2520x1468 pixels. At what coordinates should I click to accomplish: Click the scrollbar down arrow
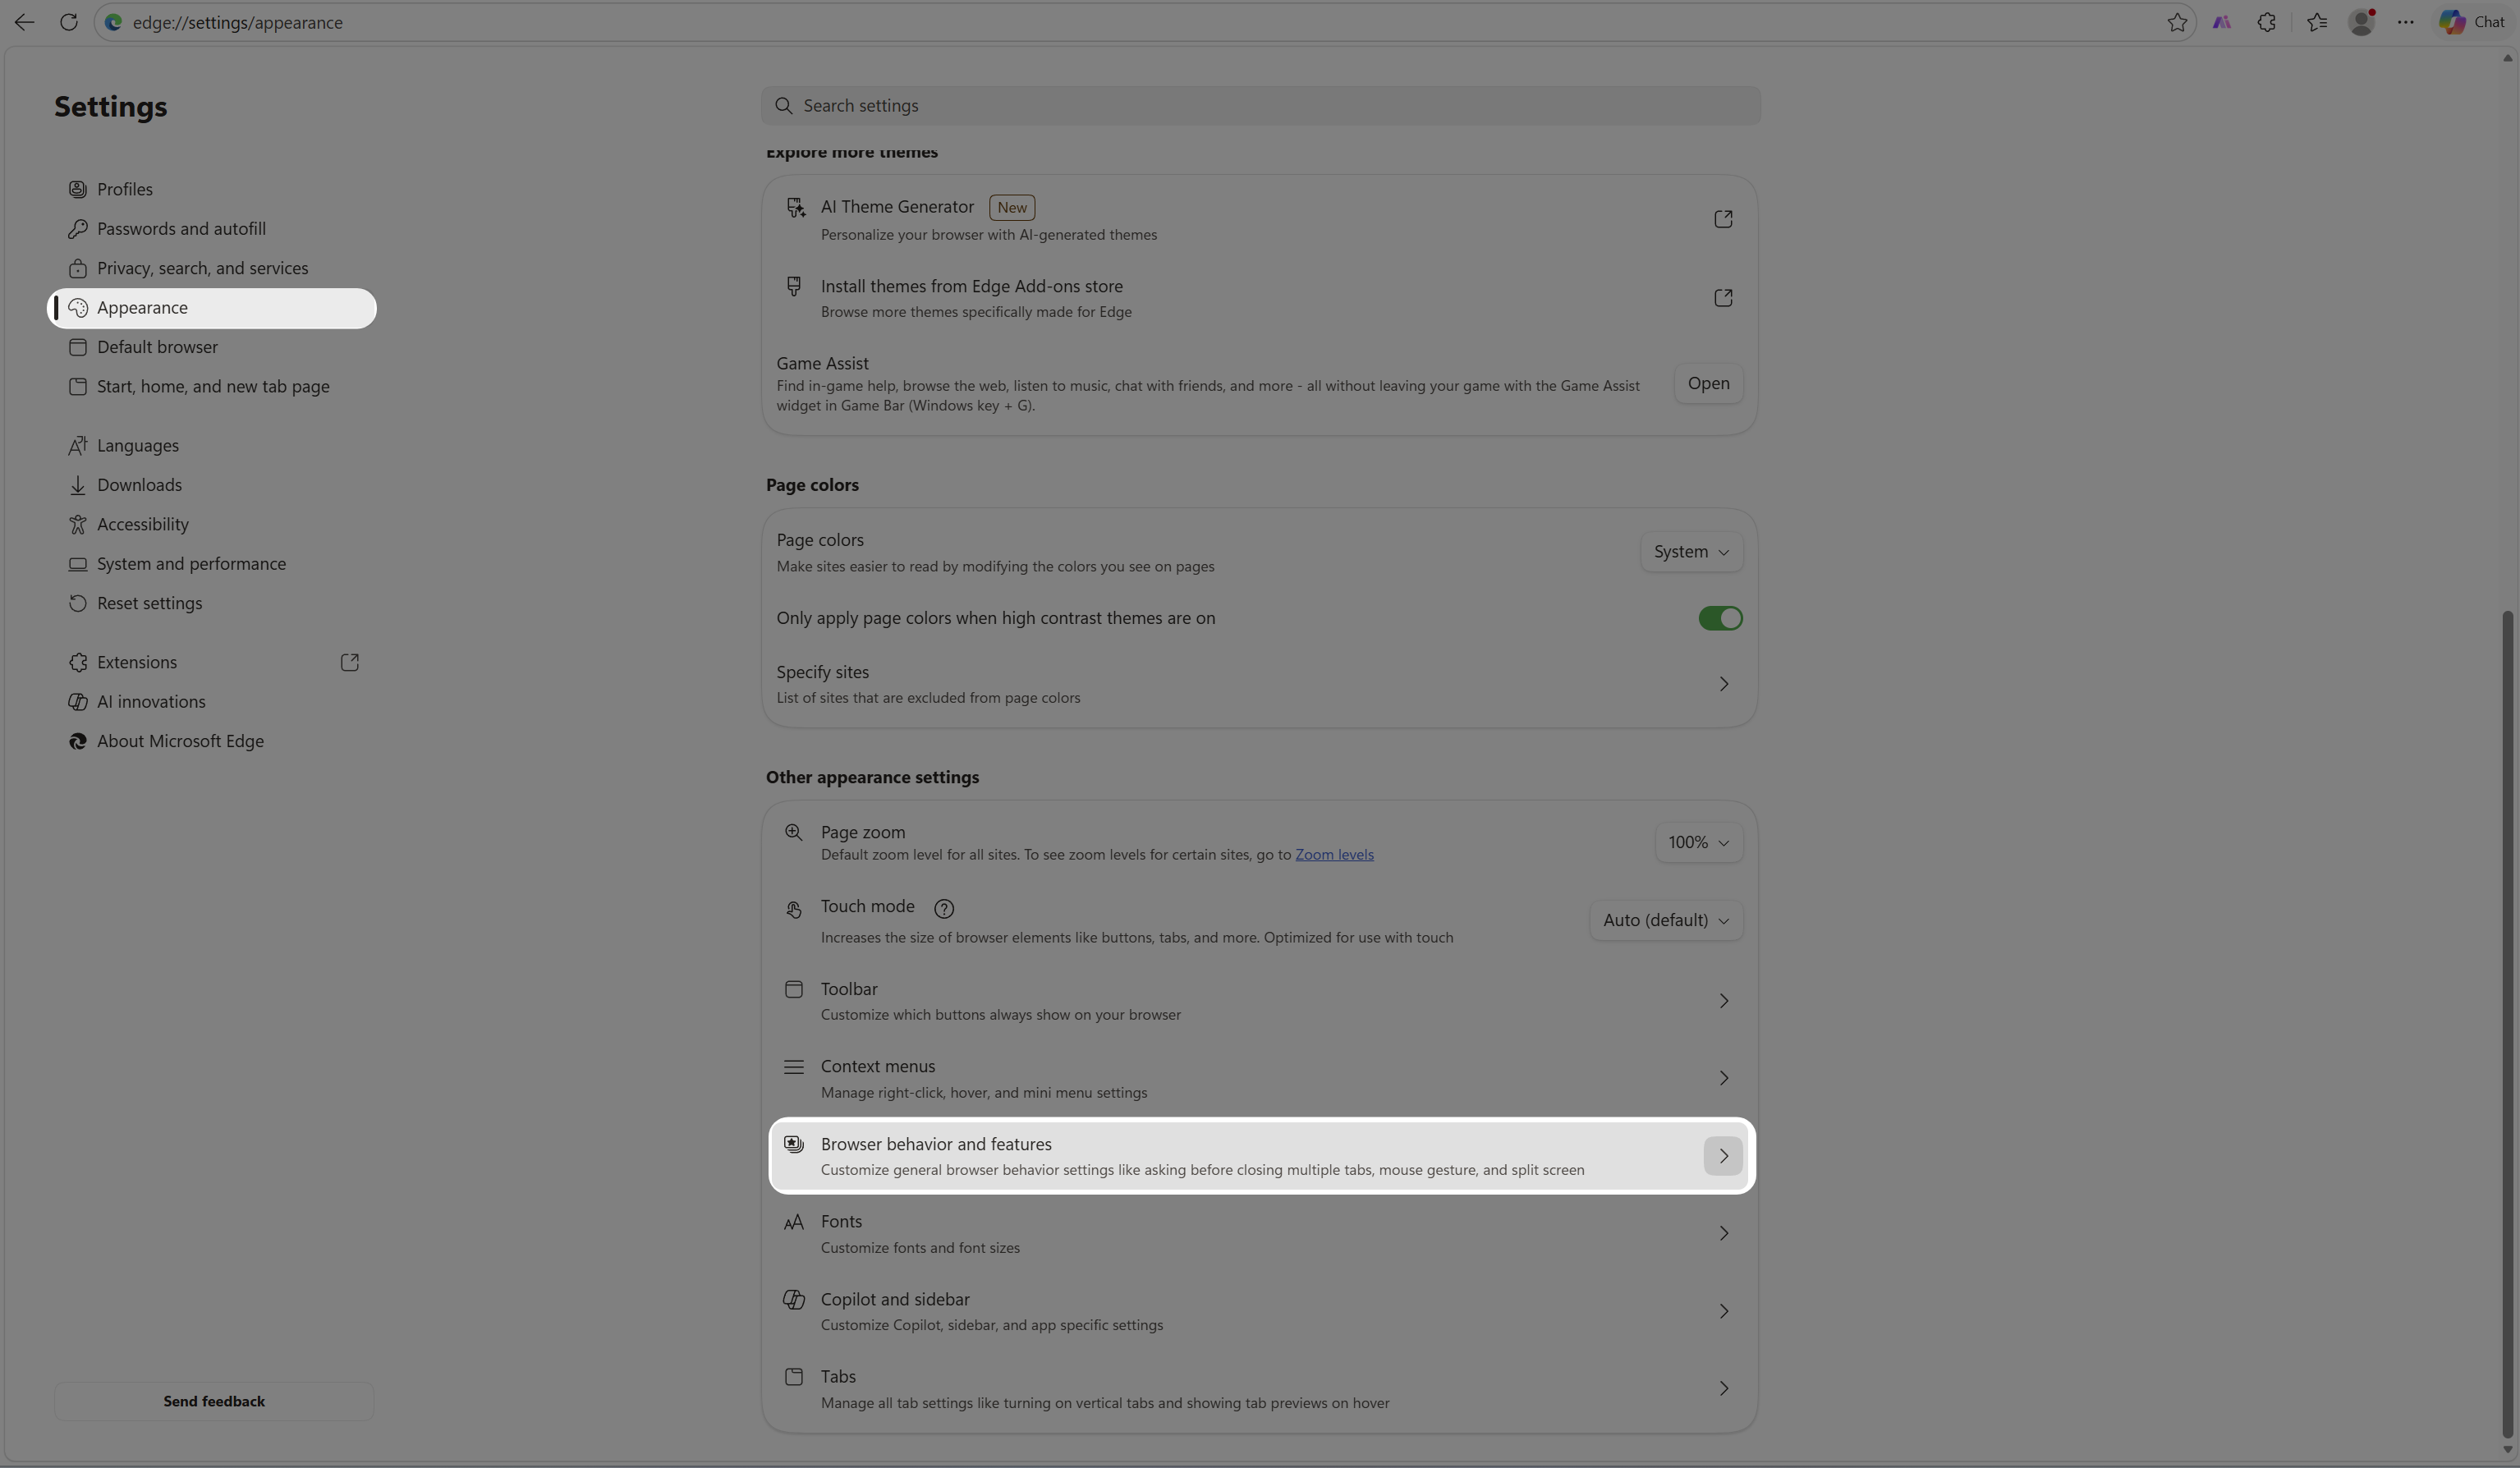coord(2507,1450)
